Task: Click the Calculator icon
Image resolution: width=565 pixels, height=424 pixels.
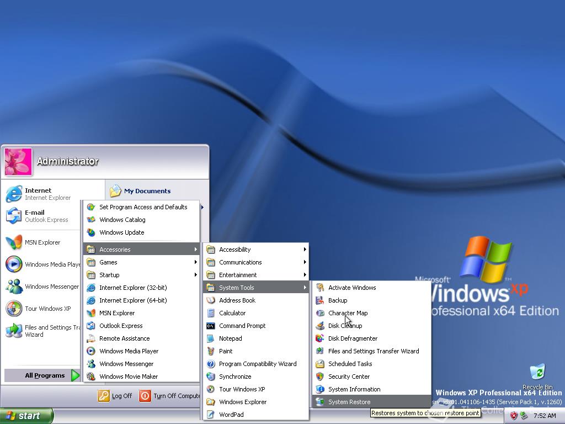Action: tap(211, 313)
